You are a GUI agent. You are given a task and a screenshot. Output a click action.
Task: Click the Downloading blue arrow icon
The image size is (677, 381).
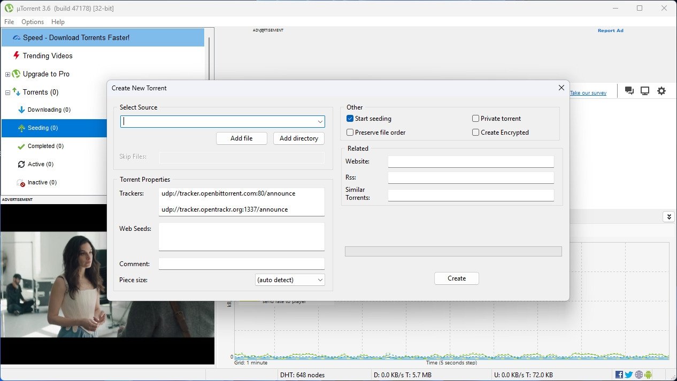pos(22,110)
